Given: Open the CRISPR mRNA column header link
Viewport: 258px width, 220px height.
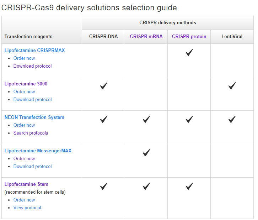Looking at the screenshot, I should pos(146,36).
